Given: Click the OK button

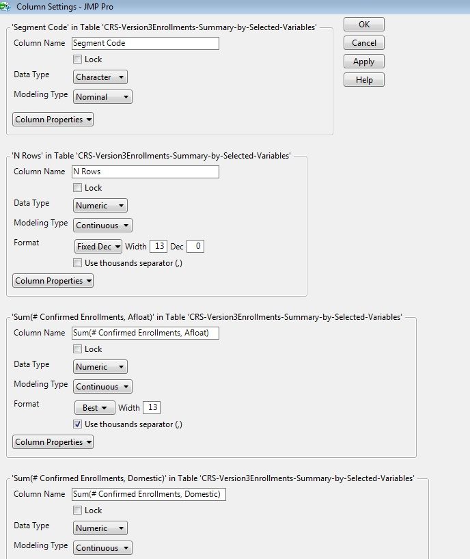Looking at the screenshot, I should [363, 24].
